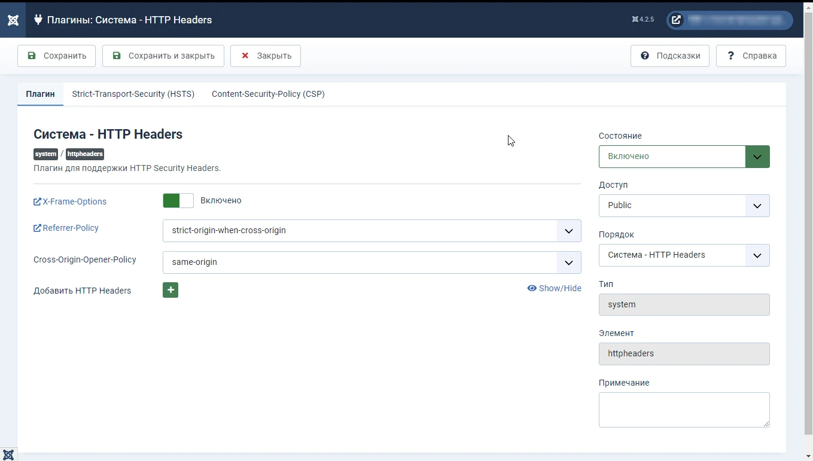The image size is (813, 461).
Task: Expand the Referrer-Policy dropdown
Action: pos(372,231)
